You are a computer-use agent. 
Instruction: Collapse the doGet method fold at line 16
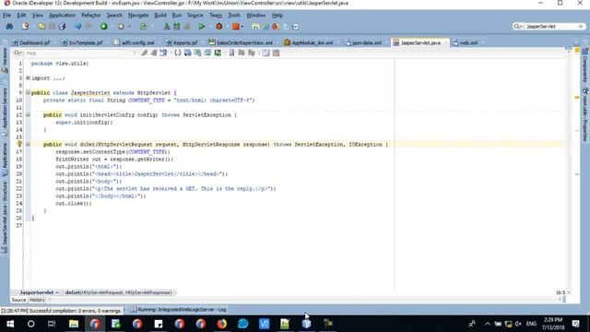(x=28, y=144)
